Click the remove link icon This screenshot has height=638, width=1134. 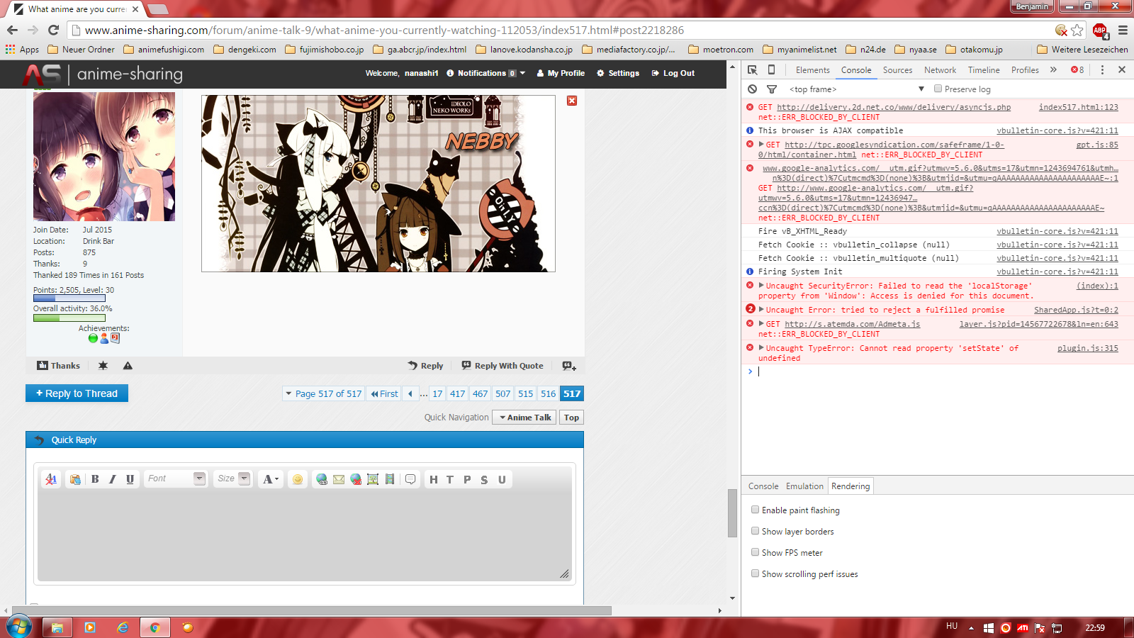pos(356,479)
